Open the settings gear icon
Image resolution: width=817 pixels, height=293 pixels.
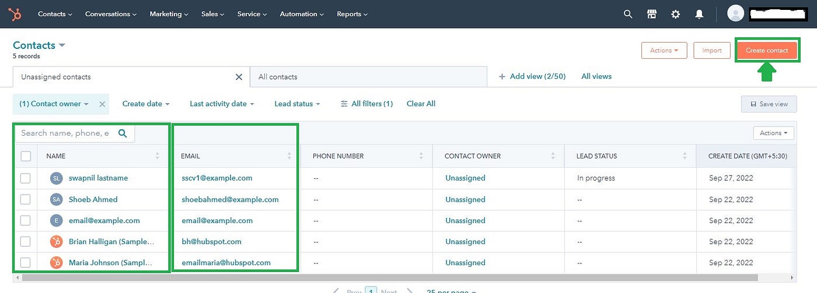point(676,14)
